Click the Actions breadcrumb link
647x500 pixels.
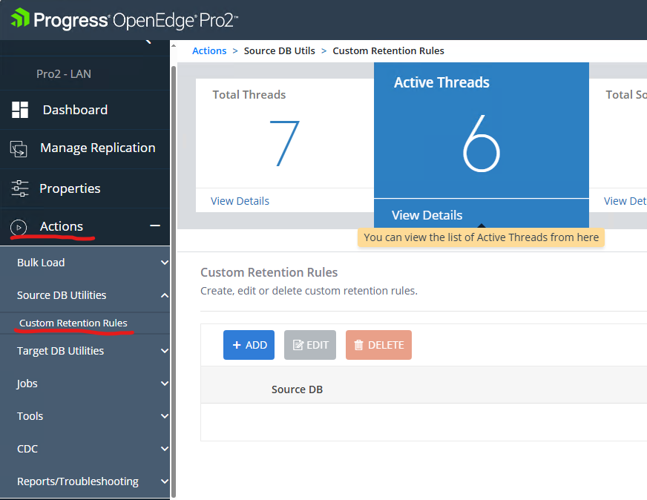pyautogui.click(x=209, y=50)
